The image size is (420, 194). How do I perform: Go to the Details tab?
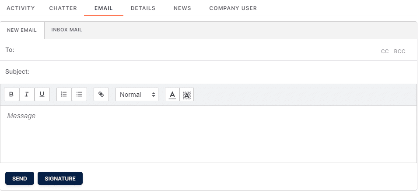(x=143, y=8)
